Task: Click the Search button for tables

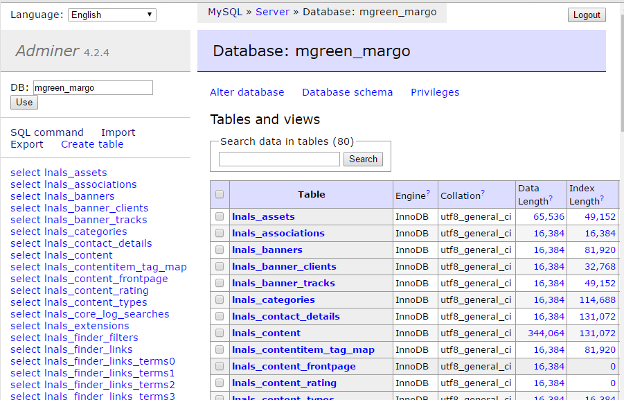Action: 363,159
